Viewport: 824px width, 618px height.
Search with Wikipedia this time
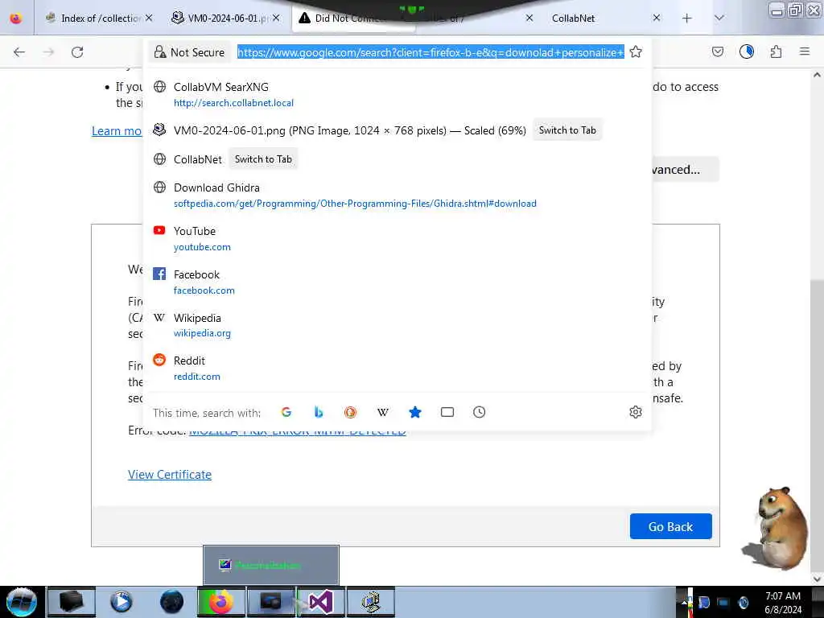coord(382,413)
